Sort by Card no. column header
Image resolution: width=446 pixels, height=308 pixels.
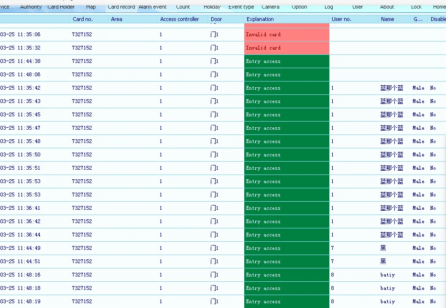[82, 19]
